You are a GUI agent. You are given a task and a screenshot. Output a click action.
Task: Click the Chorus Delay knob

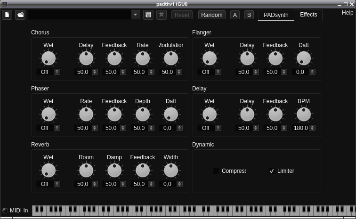tap(86, 58)
